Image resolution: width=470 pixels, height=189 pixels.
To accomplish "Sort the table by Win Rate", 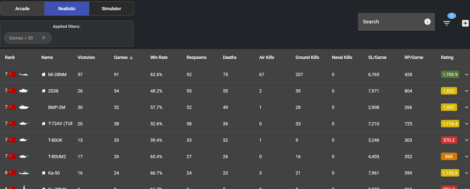I will click(x=159, y=57).
